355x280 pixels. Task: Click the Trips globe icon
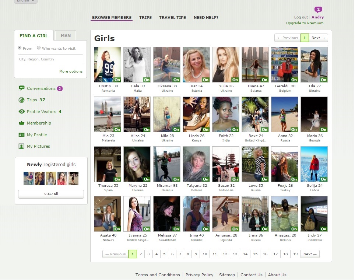pyautogui.click(x=21, y=100)
